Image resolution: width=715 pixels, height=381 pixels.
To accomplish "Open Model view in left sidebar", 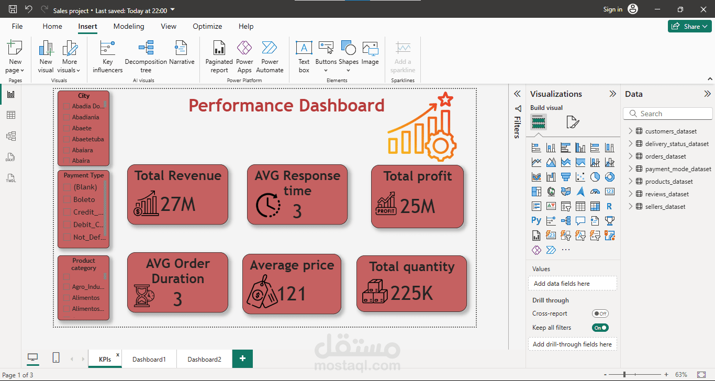I will click(x=11, y=136).
